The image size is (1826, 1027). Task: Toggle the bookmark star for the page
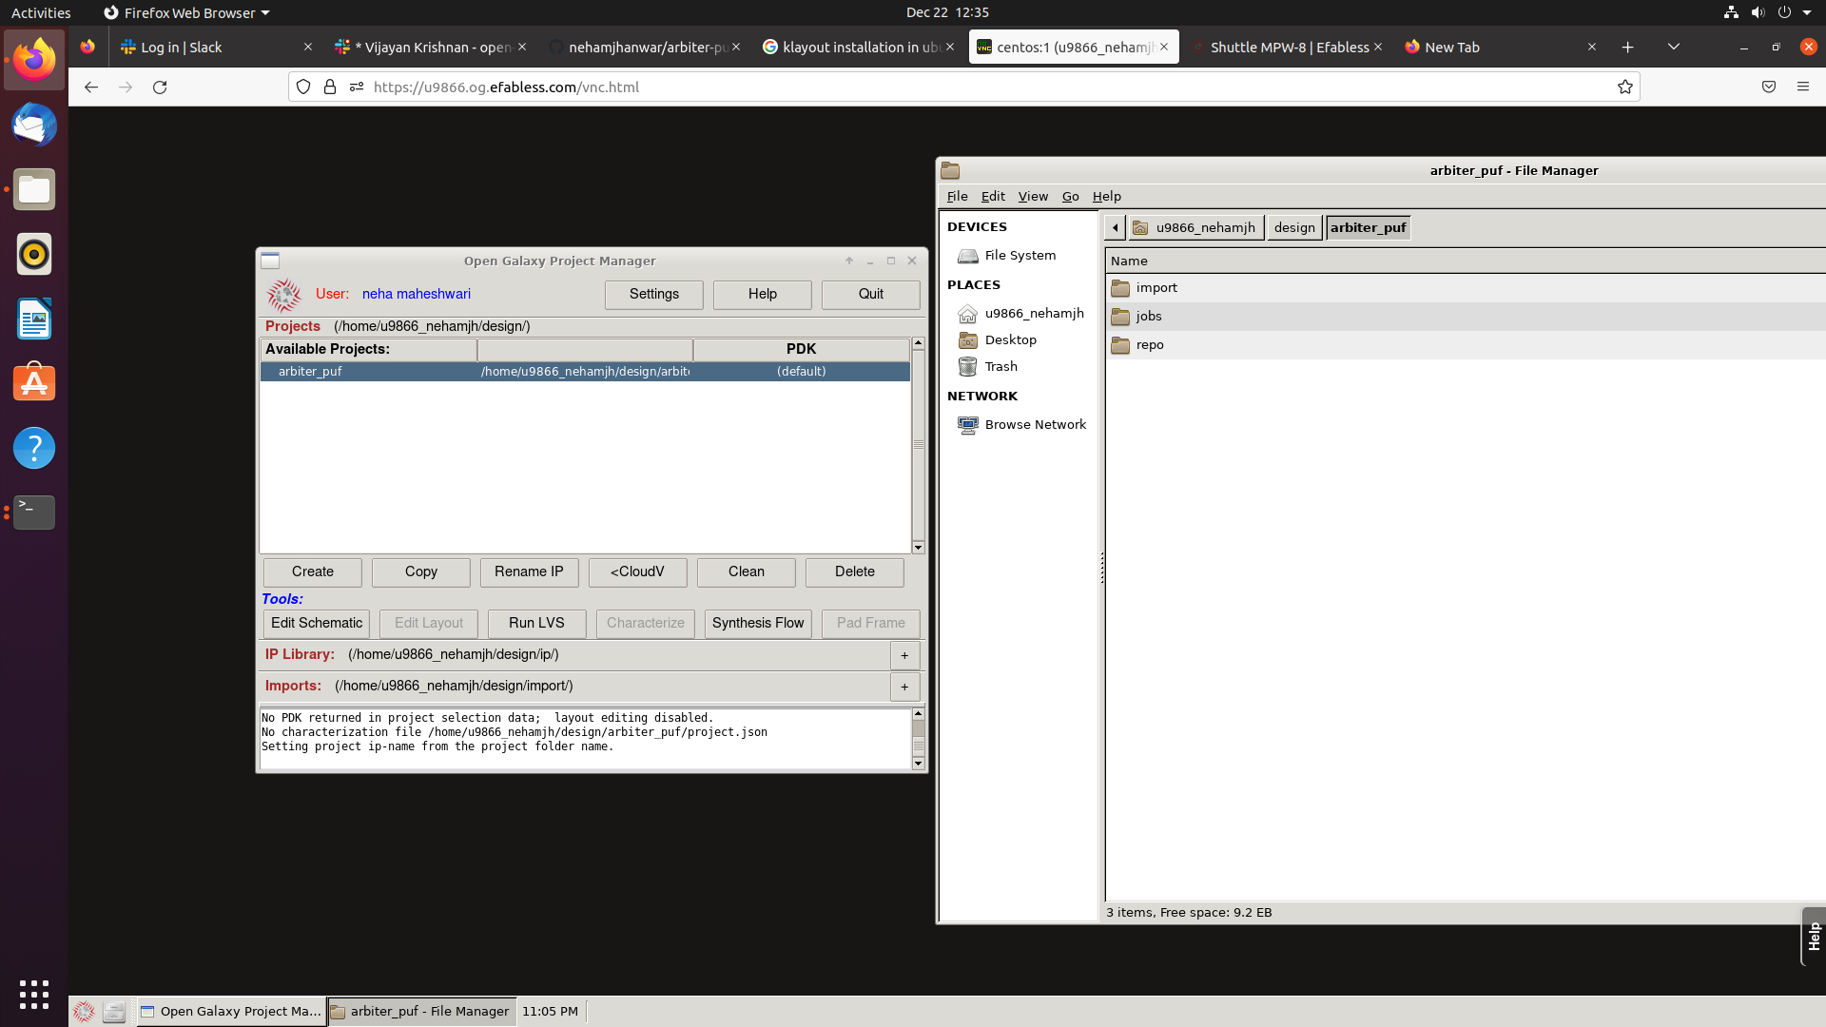tap(1624, 87)
